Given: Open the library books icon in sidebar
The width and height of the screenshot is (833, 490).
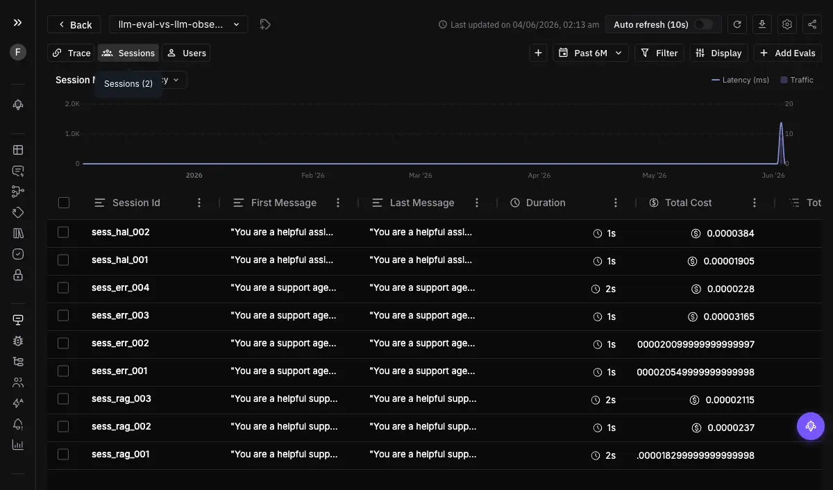Looking at the screenshot, I should click(18, 233).
